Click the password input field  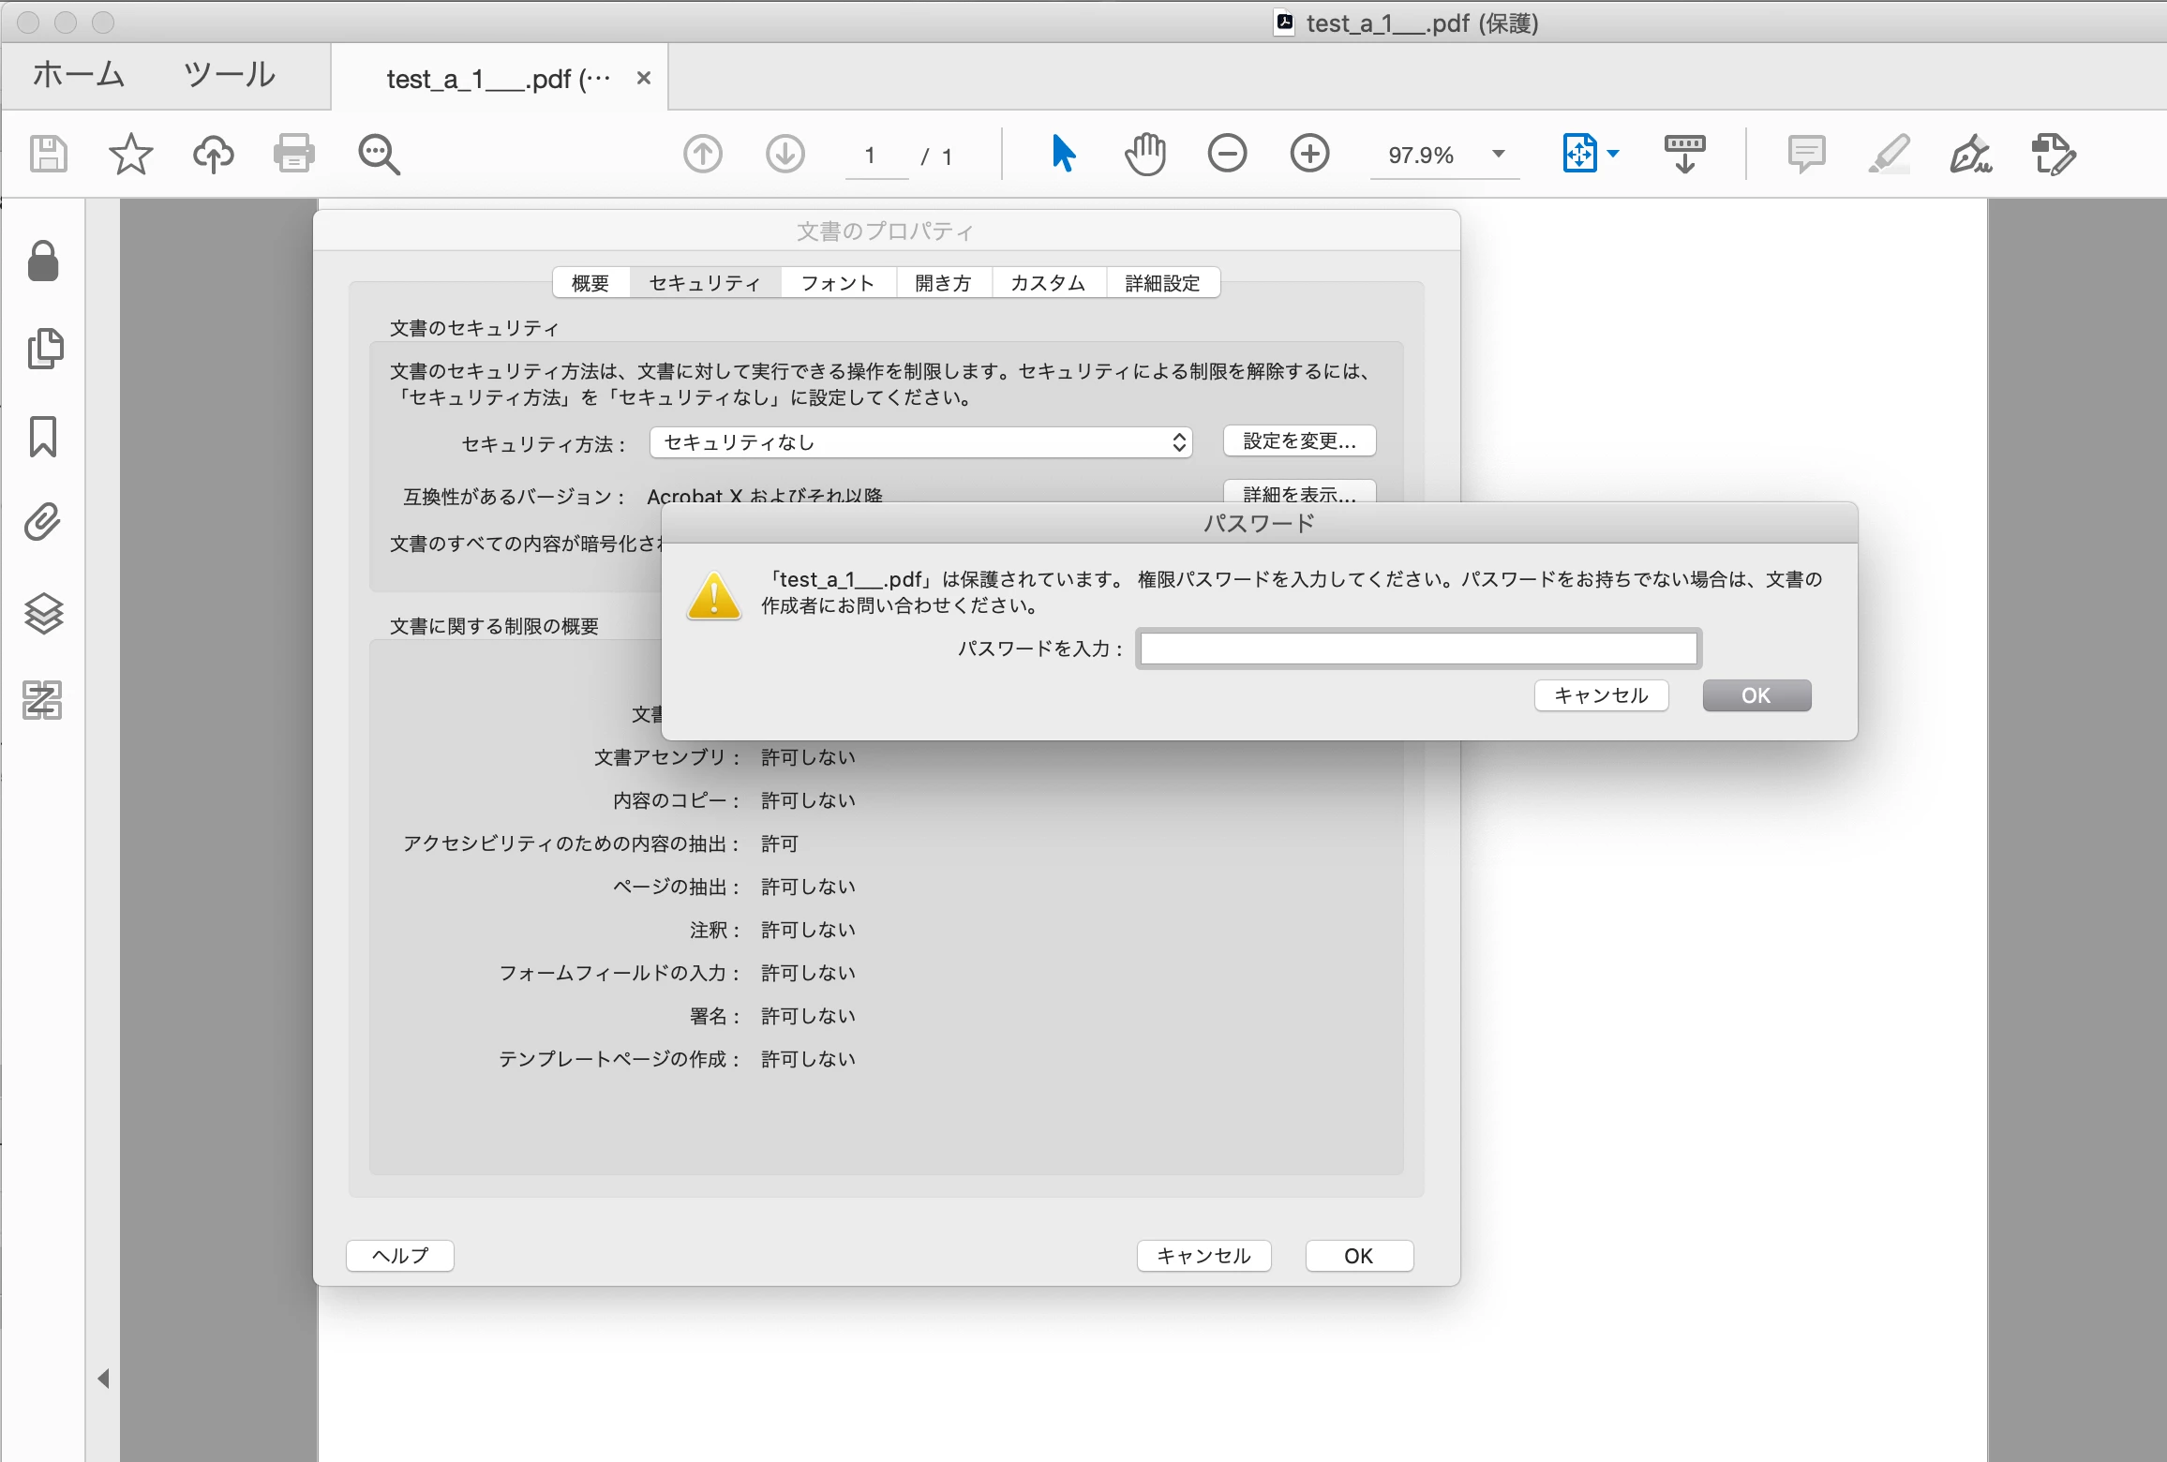(x=1418, y=649)
